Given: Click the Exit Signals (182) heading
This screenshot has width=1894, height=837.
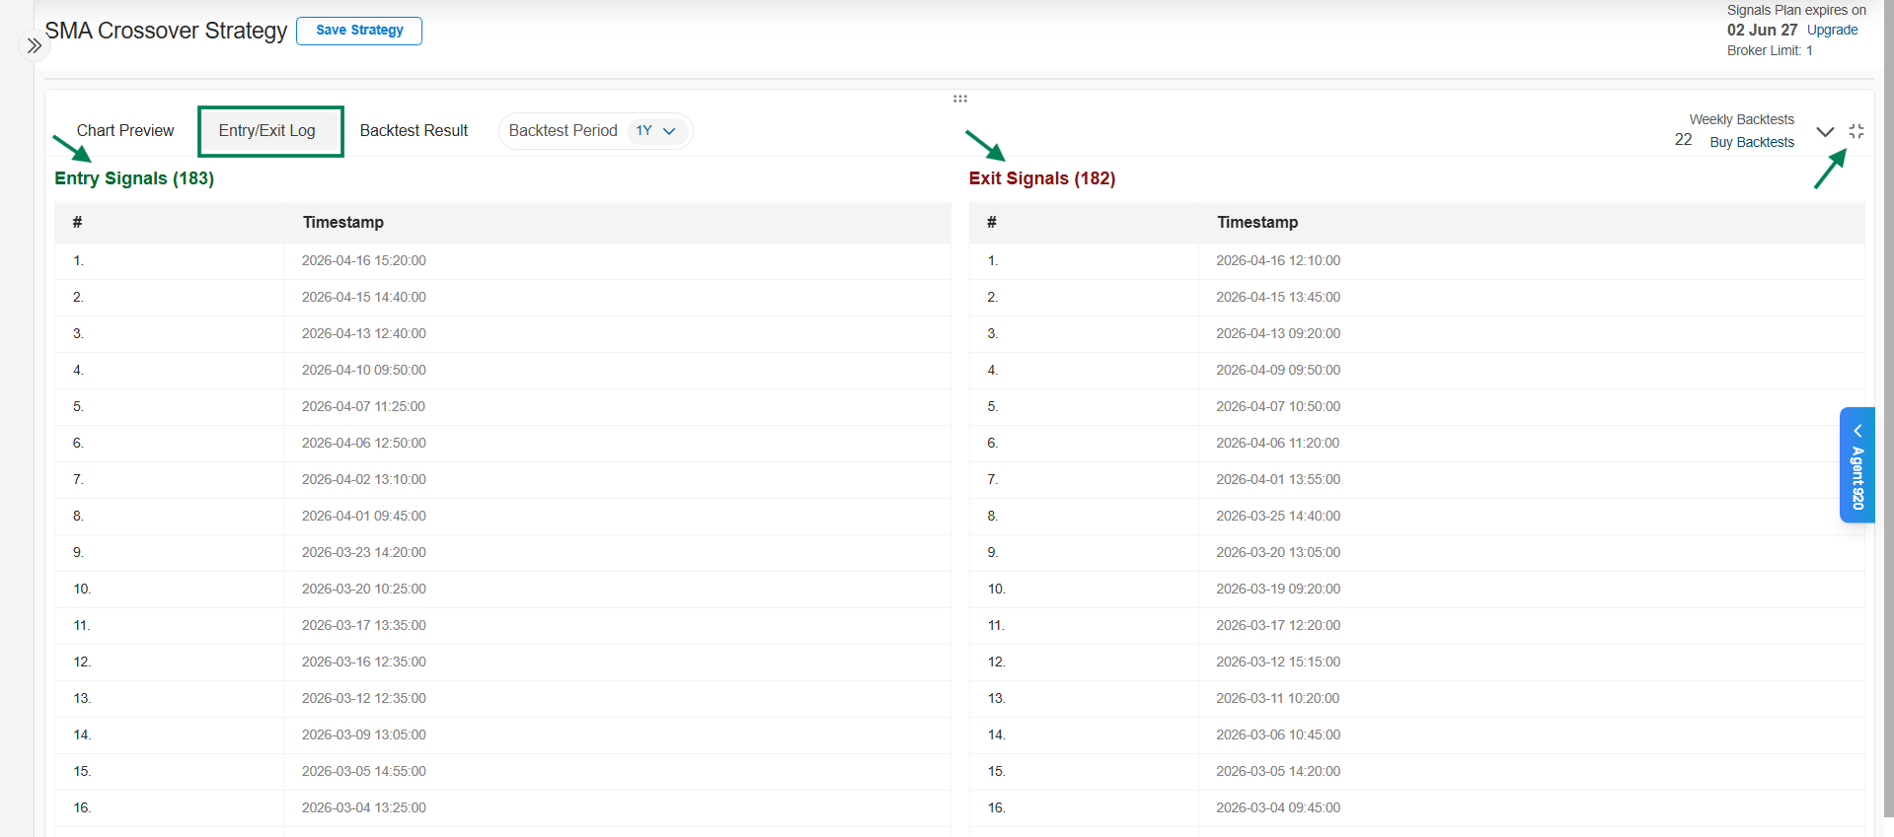Looking at the screenshot, I should click(x=1041, y=178).
